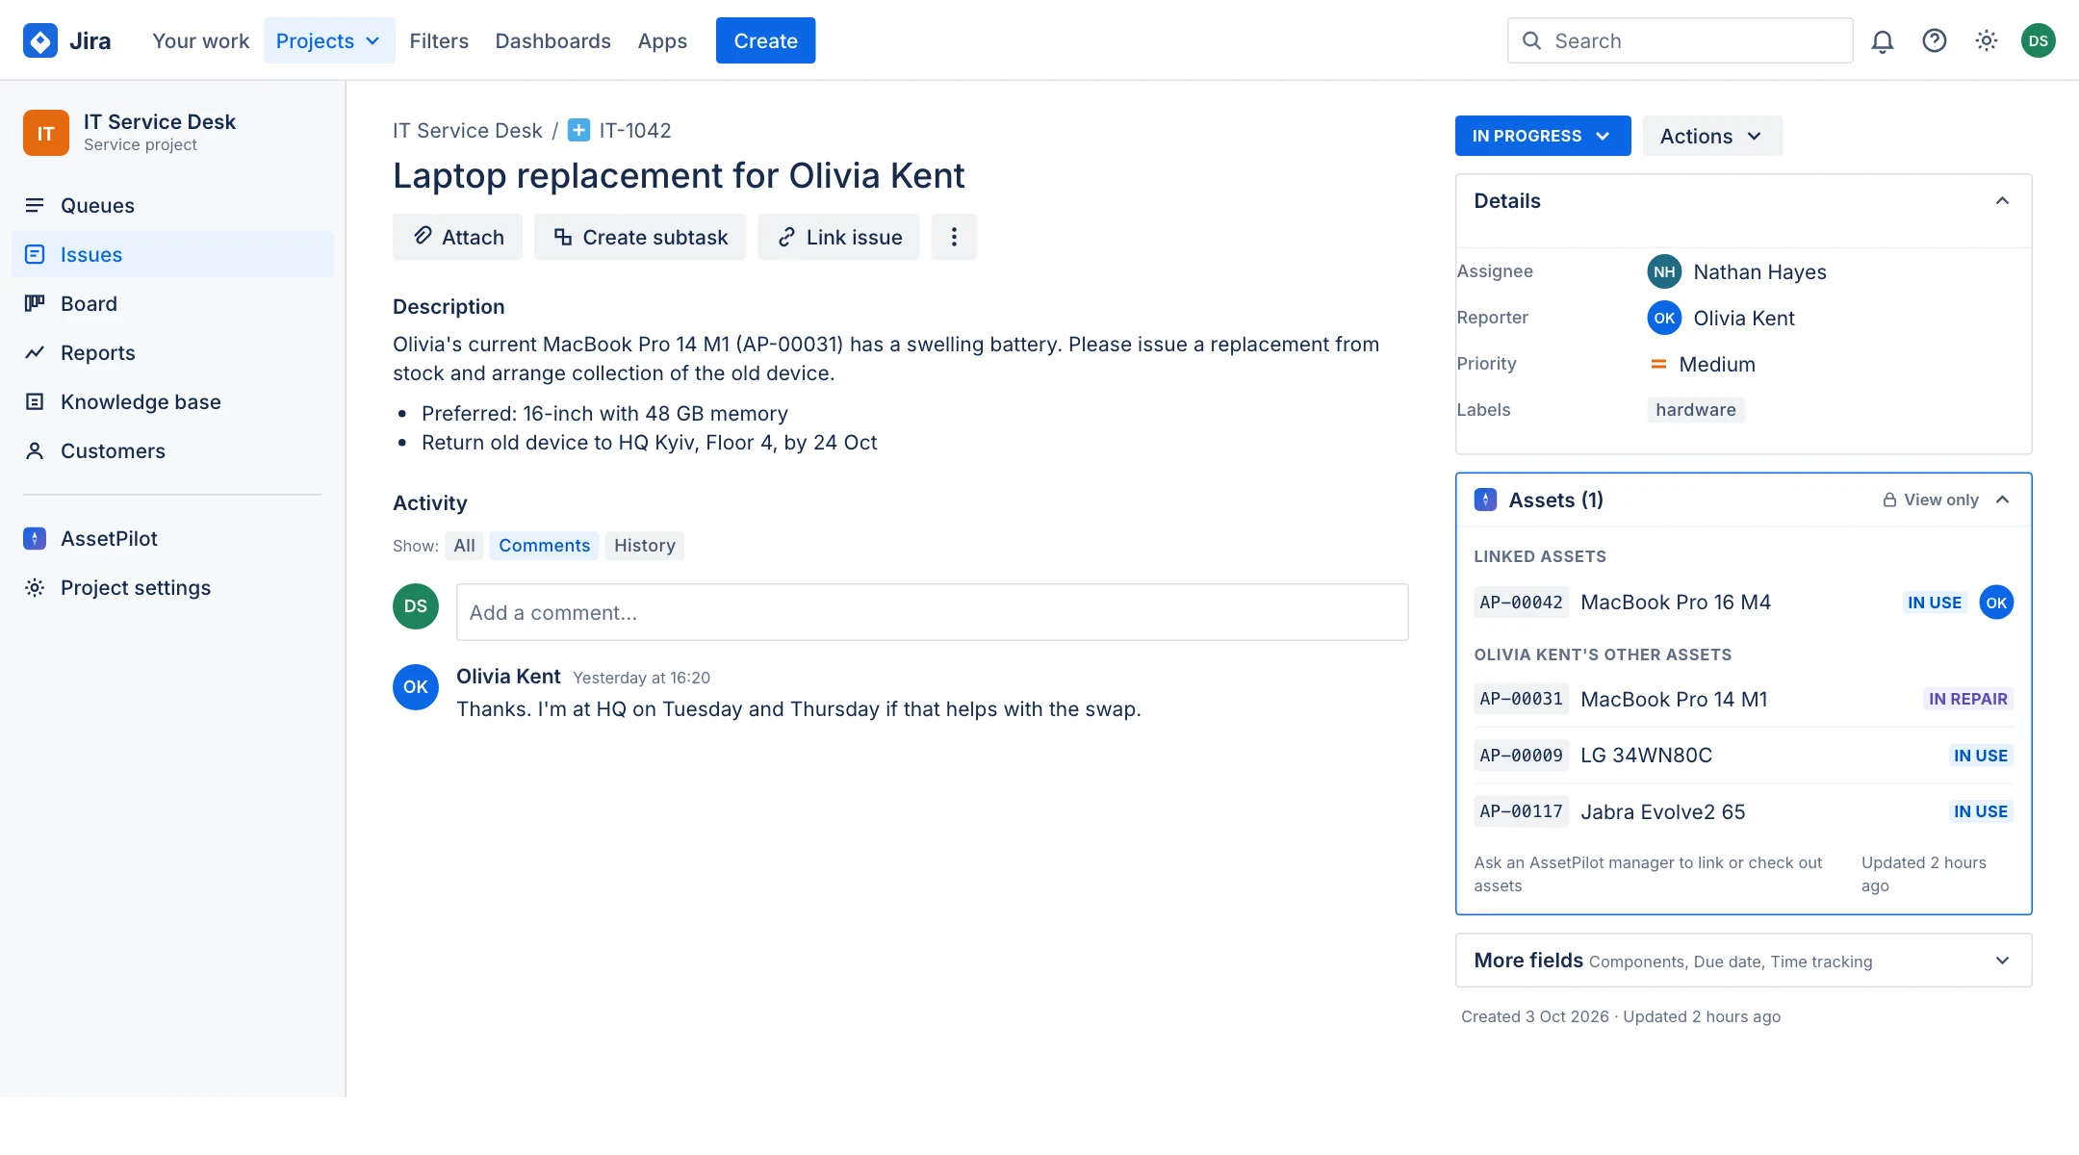
Task: Click the Search box
Action: (1680, 40)
